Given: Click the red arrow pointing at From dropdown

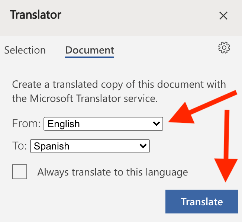Looking at the screenshot, I should tap(203, 107).
